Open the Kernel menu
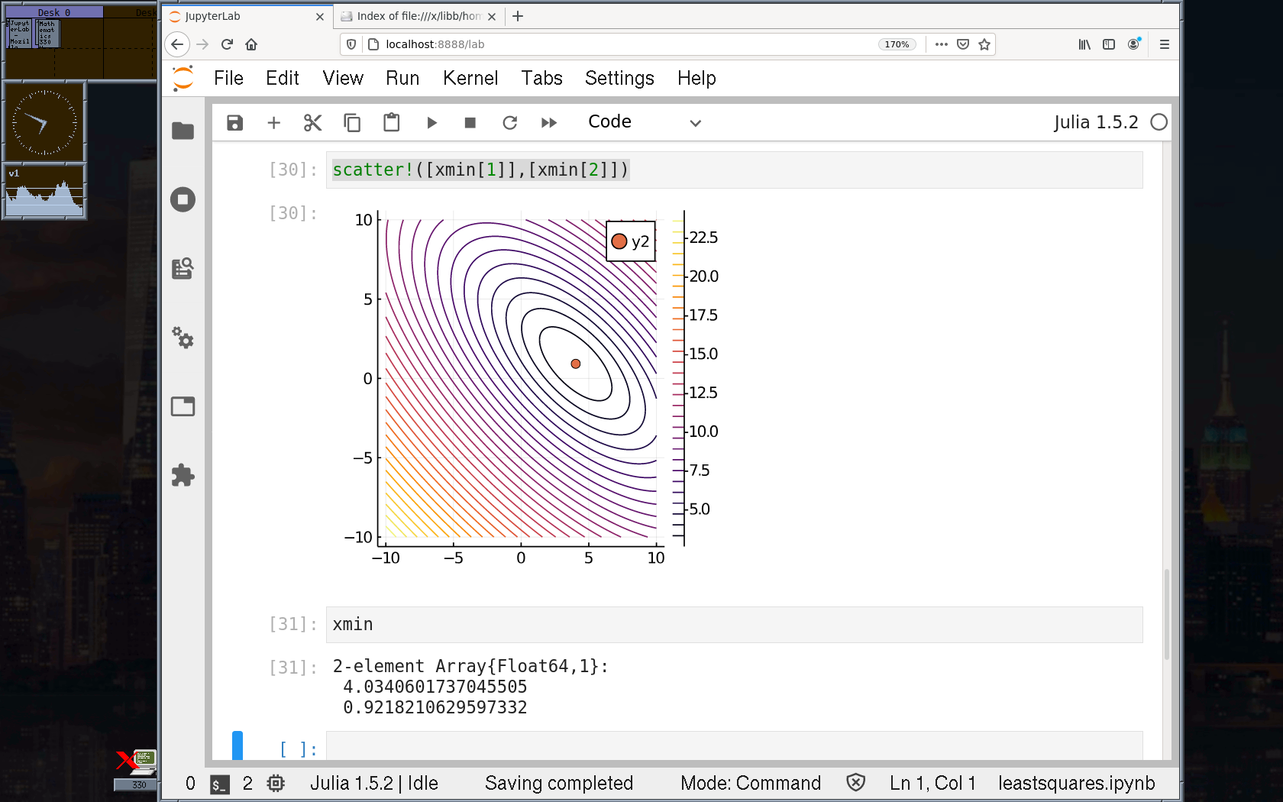The height and width of the screenshot is (802, 1283). pos(470,78)
